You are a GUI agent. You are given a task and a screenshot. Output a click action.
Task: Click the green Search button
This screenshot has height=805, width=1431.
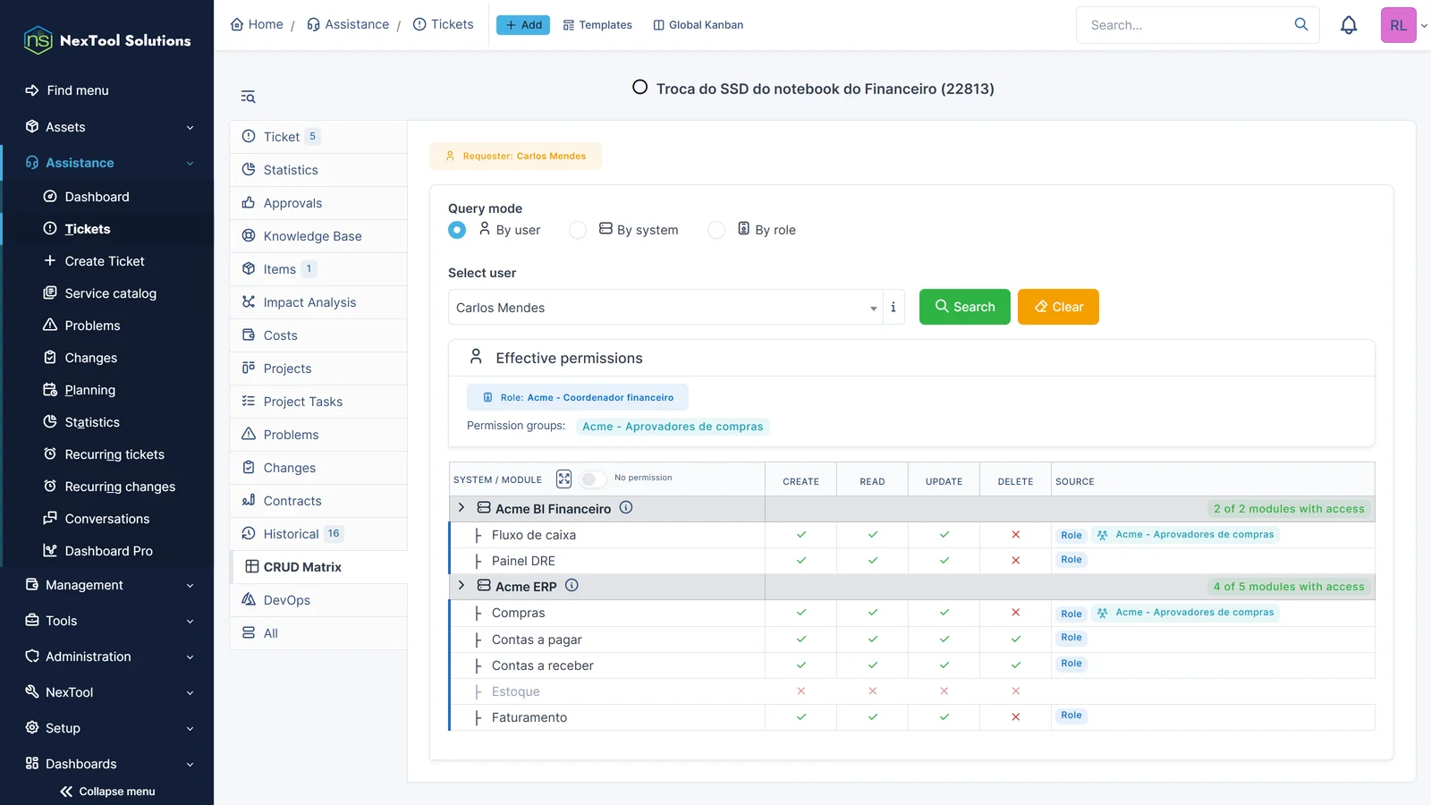click(x=965, y=307)
